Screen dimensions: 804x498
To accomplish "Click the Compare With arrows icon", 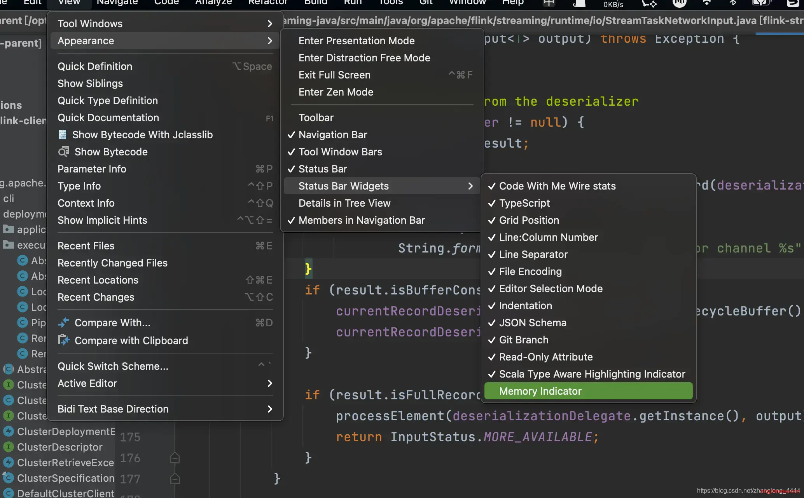I will (63, 322).
